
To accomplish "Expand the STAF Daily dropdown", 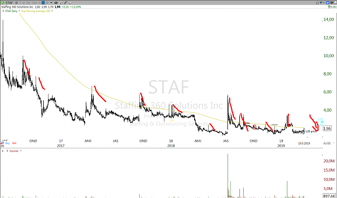I will click(19, 11).
